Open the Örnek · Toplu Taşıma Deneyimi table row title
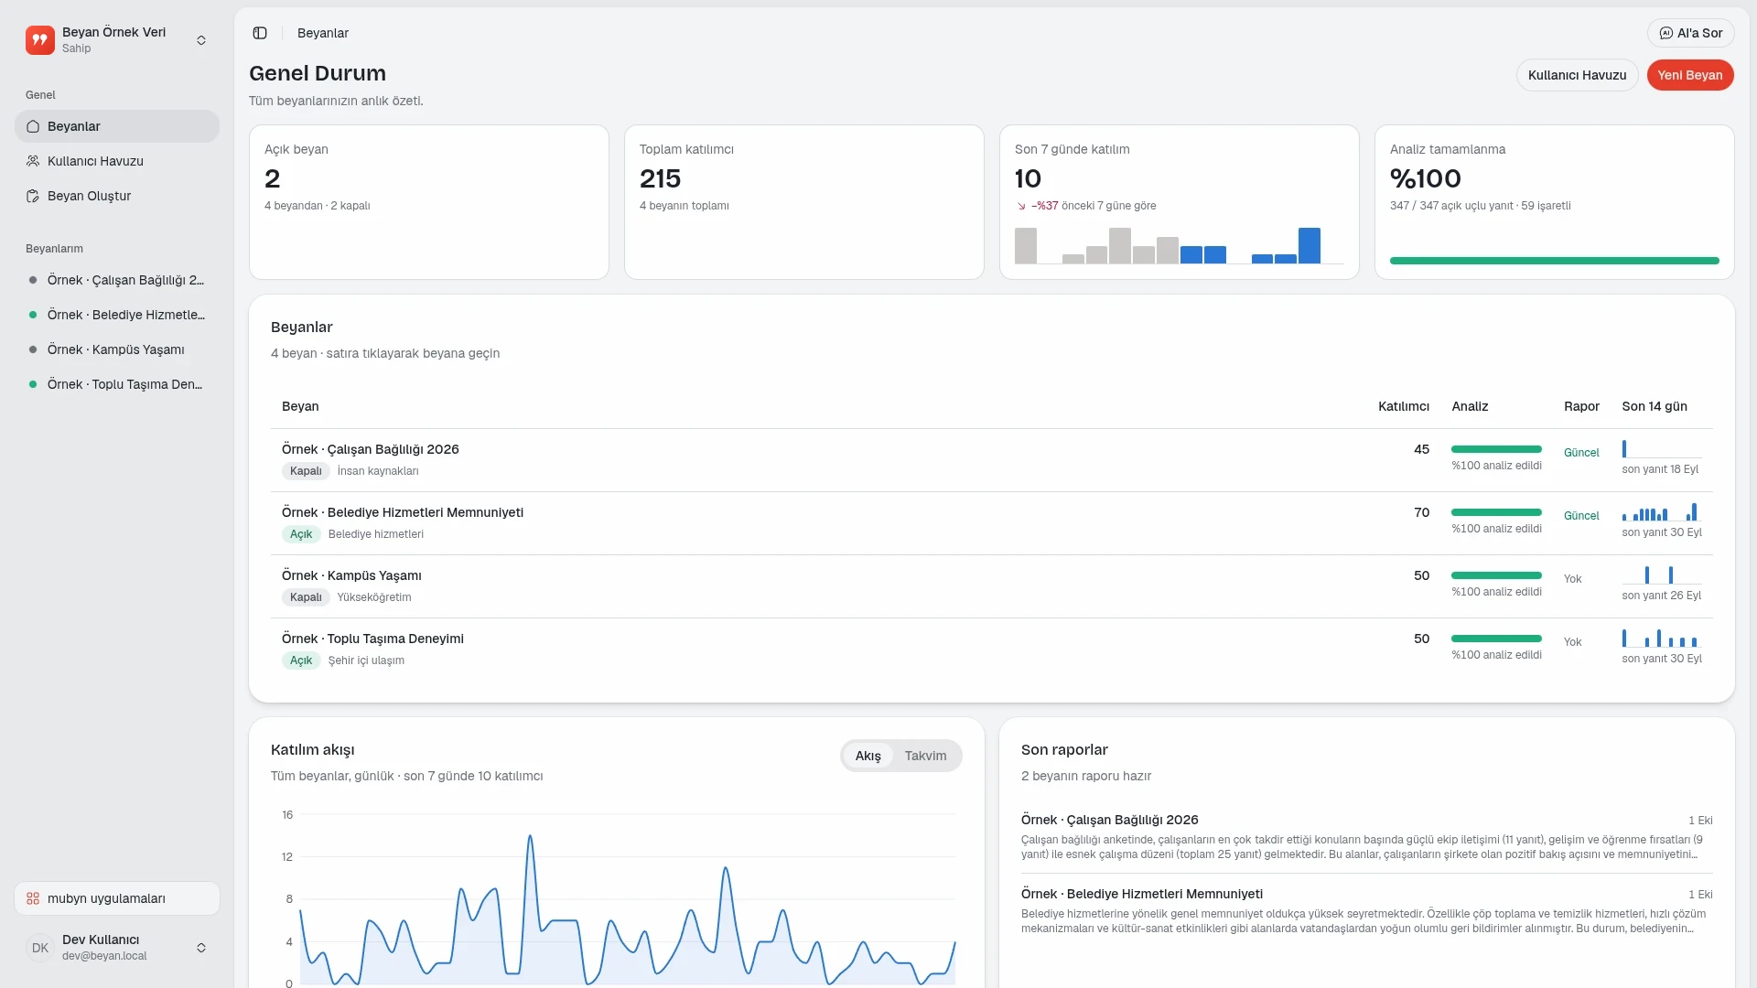 pyautogui.click(x=372, y=639)
